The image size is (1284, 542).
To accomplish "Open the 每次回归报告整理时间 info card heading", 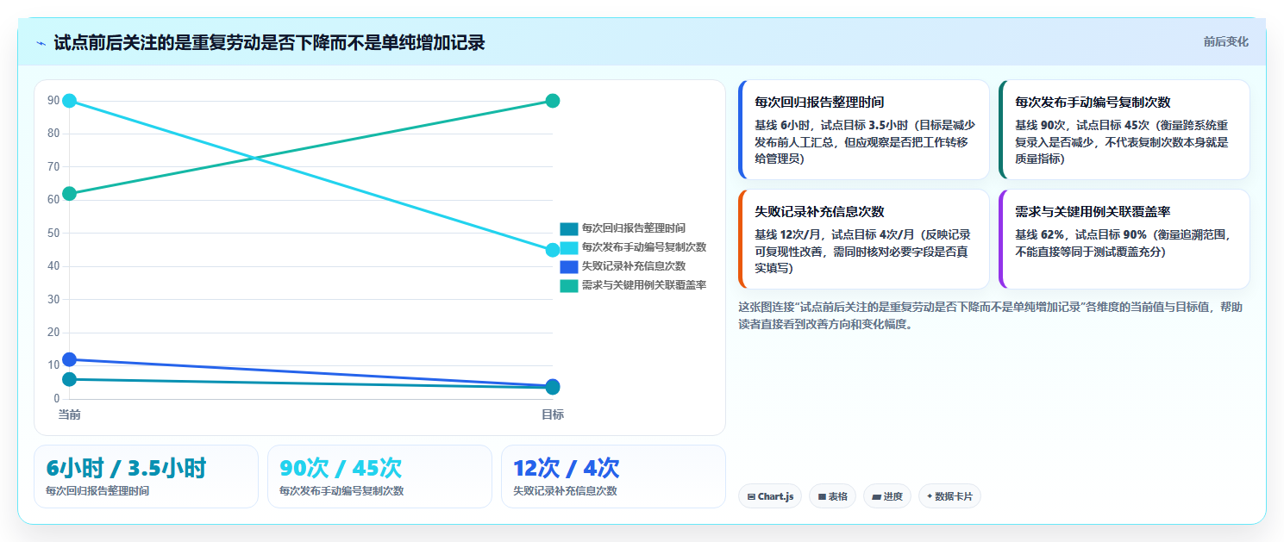I will 819,102.
